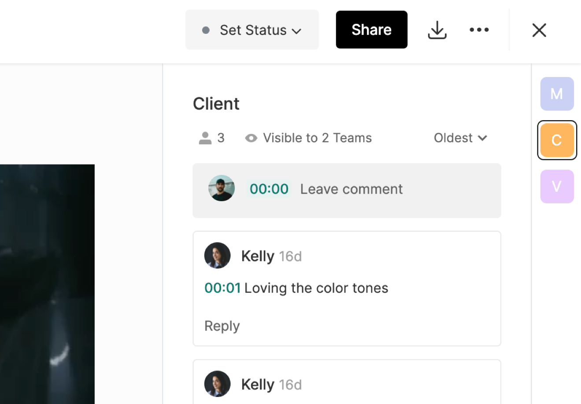The width and height of the screenshot is (581, 404).
Task: Reply to Kelly's color tones comment
Action: pyautogui.click(x=222, y=326)
